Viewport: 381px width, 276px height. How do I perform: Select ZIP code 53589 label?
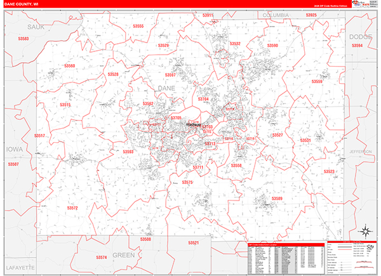pos(277,199)
